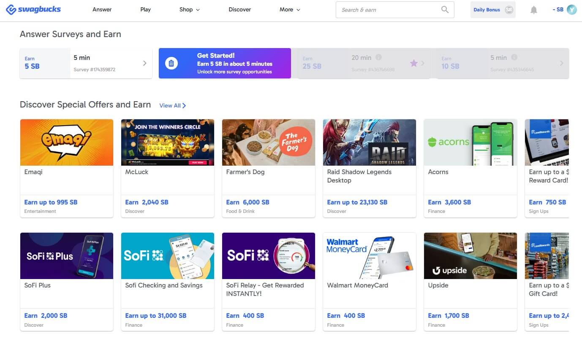Click Earn 6,000 SB on Farmer's Dog

pyautogui.click(x=248, y=202)
